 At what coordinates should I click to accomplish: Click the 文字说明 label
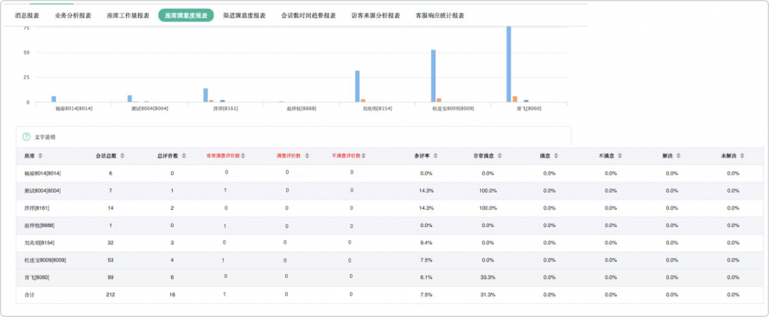pyautogui.click(x=45, y=137)
